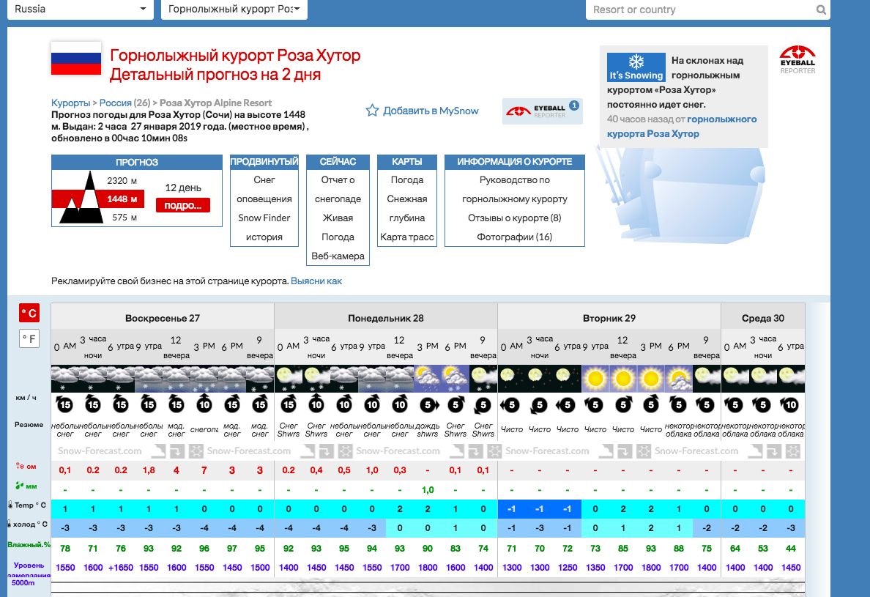Click Sunday 0 AM wind 15 arrow icon

coord(65,404)
